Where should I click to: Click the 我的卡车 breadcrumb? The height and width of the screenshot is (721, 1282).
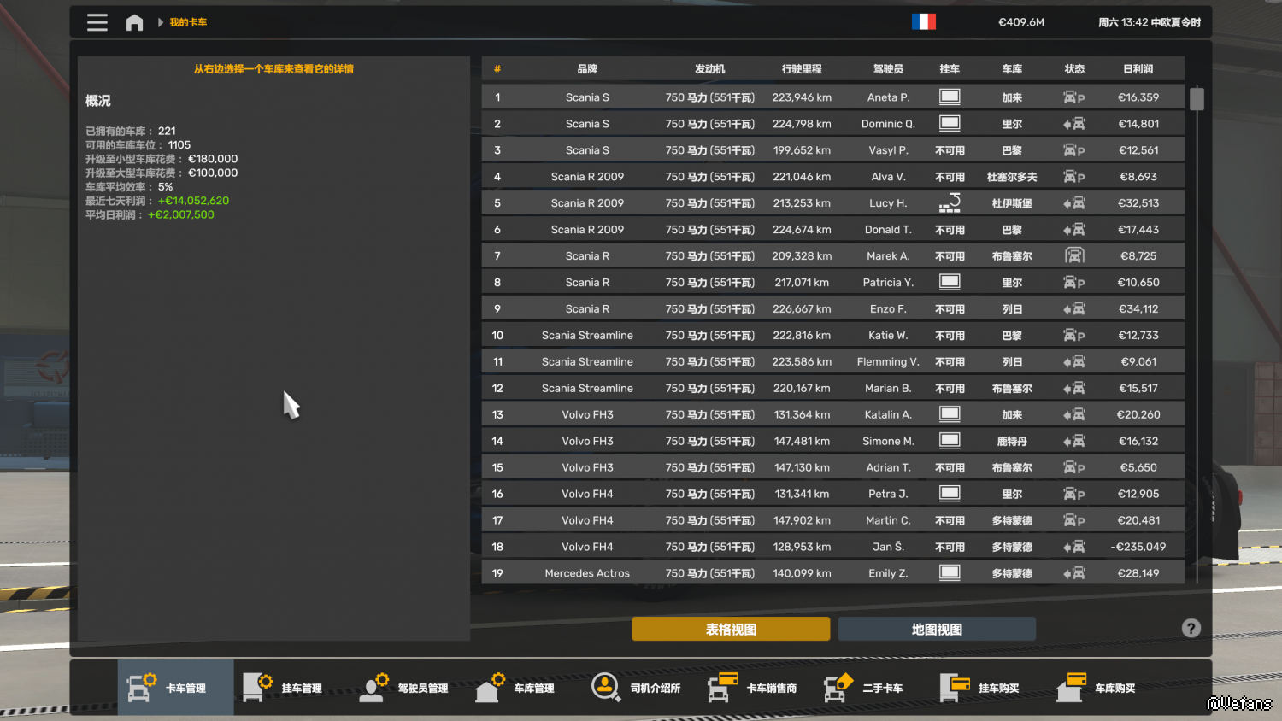[x=188, y=22]
